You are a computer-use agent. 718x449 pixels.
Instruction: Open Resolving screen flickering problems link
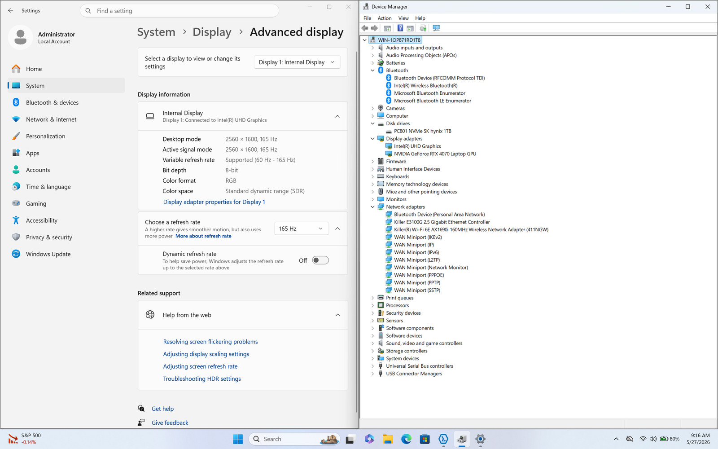coord(210,342)
